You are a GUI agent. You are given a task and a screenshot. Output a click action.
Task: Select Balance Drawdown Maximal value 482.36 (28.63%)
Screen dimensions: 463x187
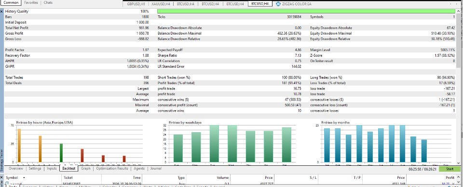point(289,33)
